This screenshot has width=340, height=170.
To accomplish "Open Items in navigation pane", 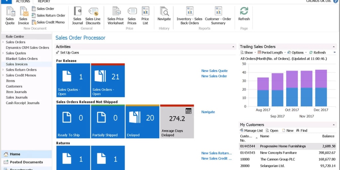I will click(10, 81).
